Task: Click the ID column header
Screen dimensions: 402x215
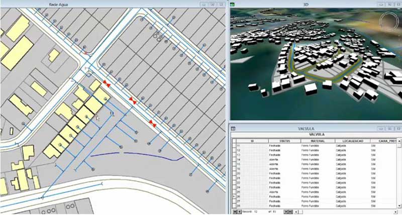Action: tap(252, 141)
